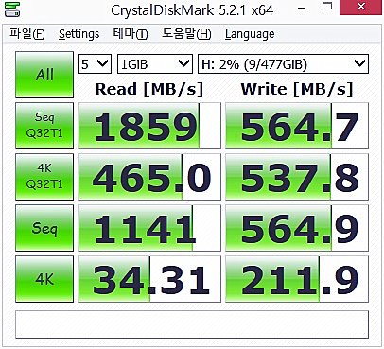384x349 pixels.
Task: Expand the test size dropdown showing 1GiB
Action: 155,64
